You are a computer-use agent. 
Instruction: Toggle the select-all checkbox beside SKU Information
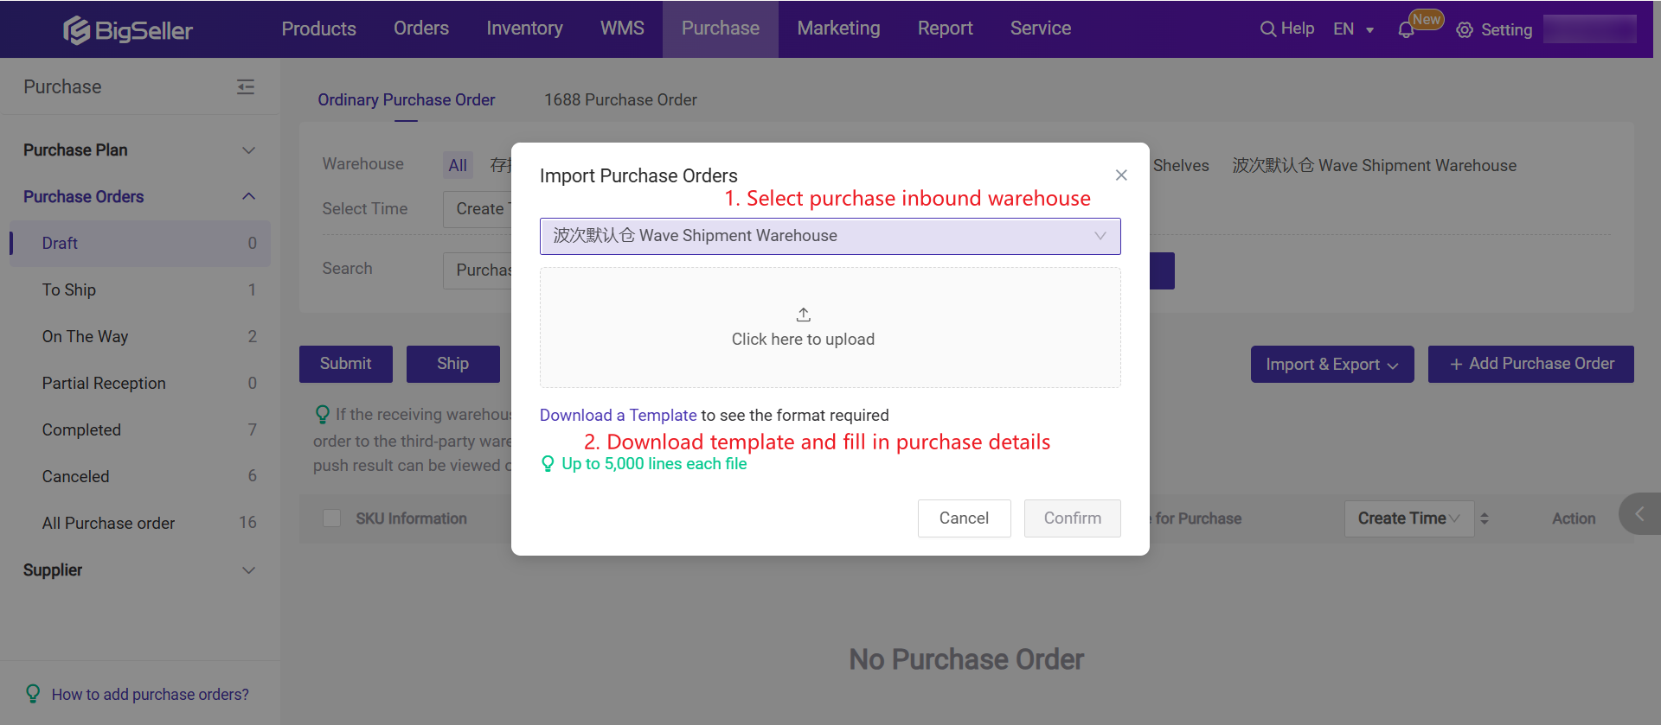(x=331, y=518)
